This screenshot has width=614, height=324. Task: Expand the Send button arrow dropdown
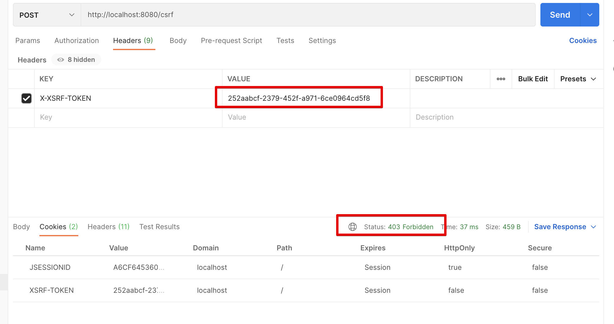point(590,15)
